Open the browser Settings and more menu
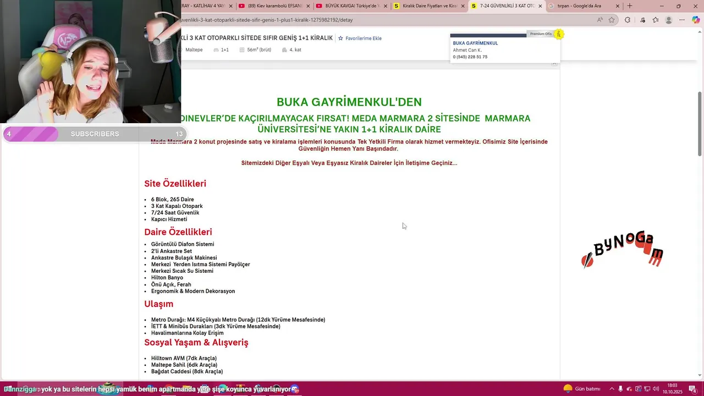 (x=683, y=20)
